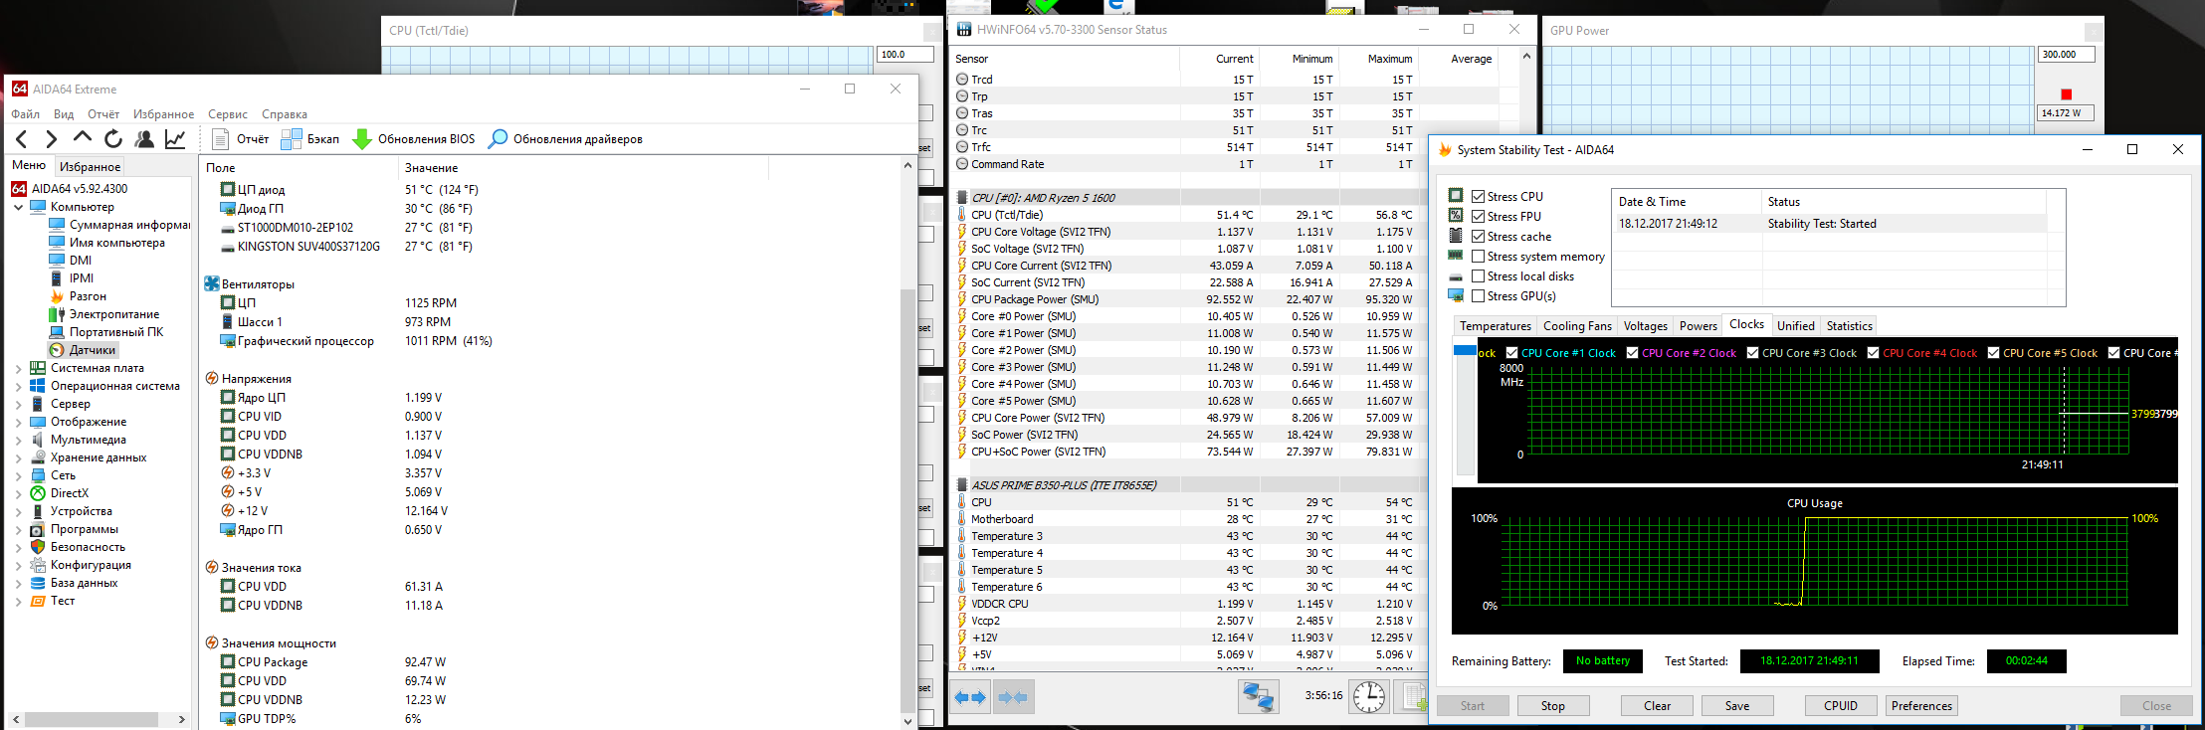Open CPUID from the stability test window
This screenshot has width=2205, height=730.
coord(1841,706)
